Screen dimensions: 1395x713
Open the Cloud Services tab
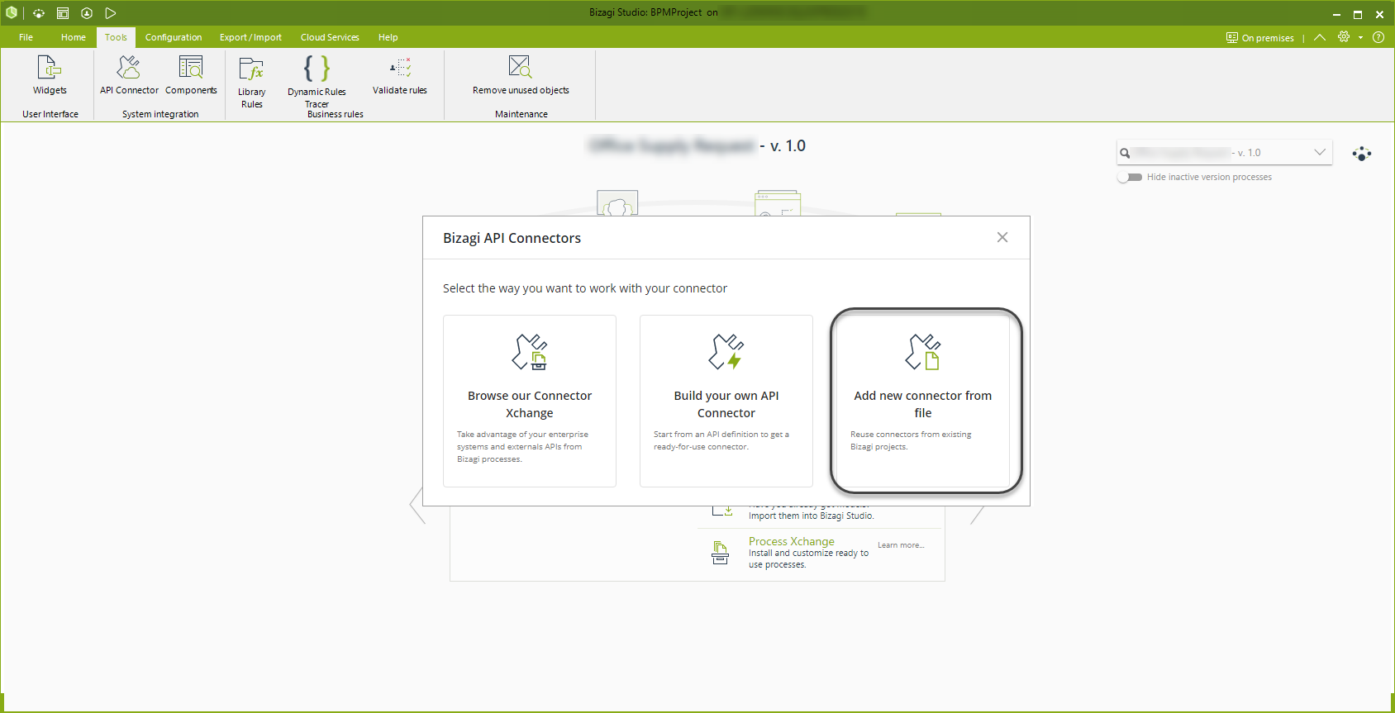pos(330,37)
